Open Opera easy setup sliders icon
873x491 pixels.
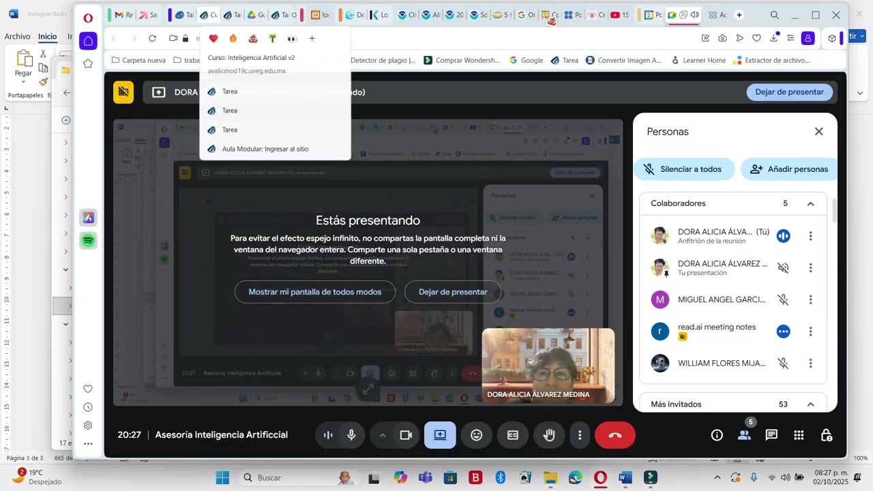791,39
